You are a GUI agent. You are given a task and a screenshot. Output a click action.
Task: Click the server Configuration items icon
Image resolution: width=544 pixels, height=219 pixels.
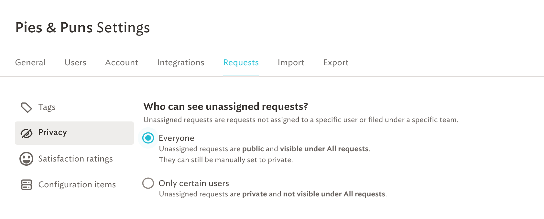point(27,185)
